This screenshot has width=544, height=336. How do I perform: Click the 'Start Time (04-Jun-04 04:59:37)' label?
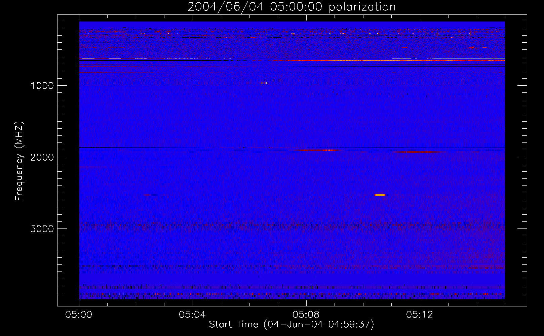[x=292, y=325]
